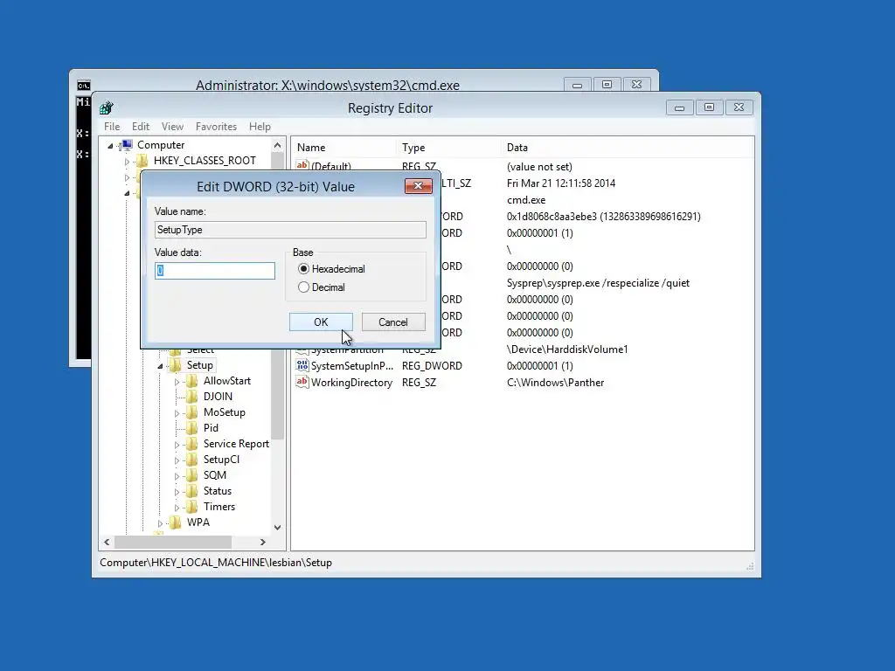895x671 pixels.
Task: Expand the Service Report subkey
Action: (177, 445)
